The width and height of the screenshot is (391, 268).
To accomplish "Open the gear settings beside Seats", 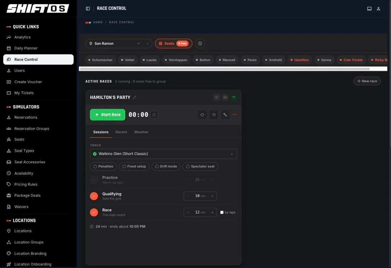I will 200,43.
